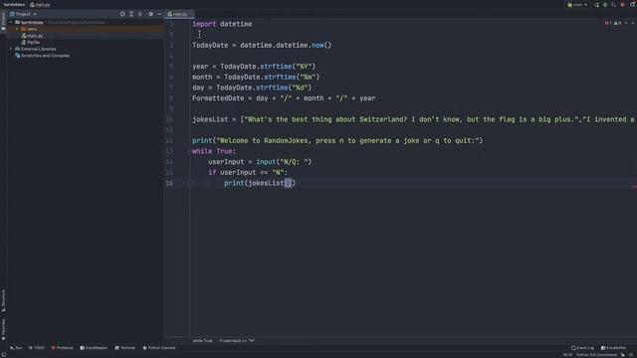The width and height of the screenshot is (637, 358).
Task: Select opened file locate icon in Project panel
Action: pyautogui.click(x=122, y=14)
